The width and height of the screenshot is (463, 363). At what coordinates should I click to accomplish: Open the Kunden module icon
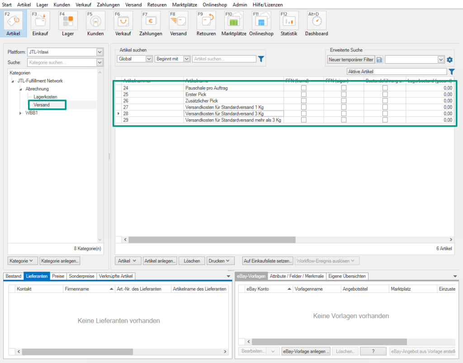coord(95,21)
